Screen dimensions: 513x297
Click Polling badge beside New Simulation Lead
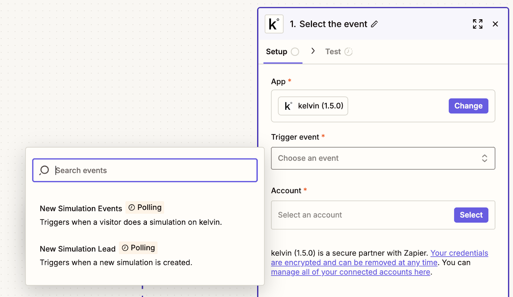[x=138, y=248]
